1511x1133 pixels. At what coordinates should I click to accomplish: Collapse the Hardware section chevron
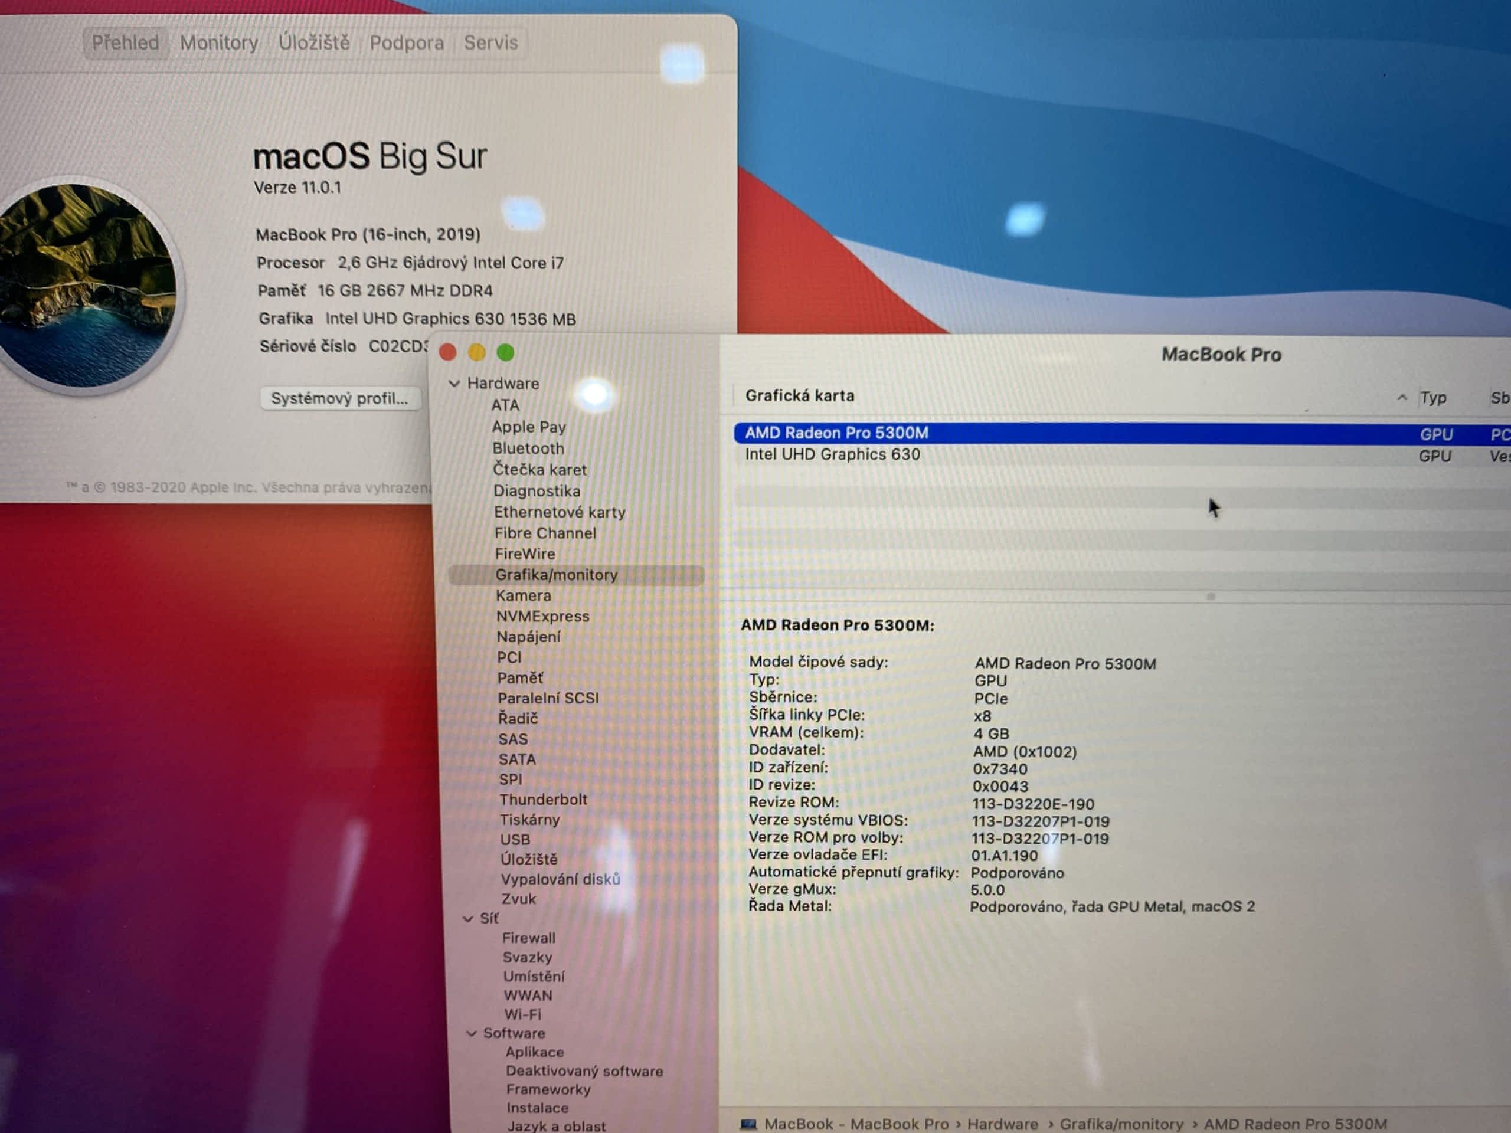tap(454, 383)
